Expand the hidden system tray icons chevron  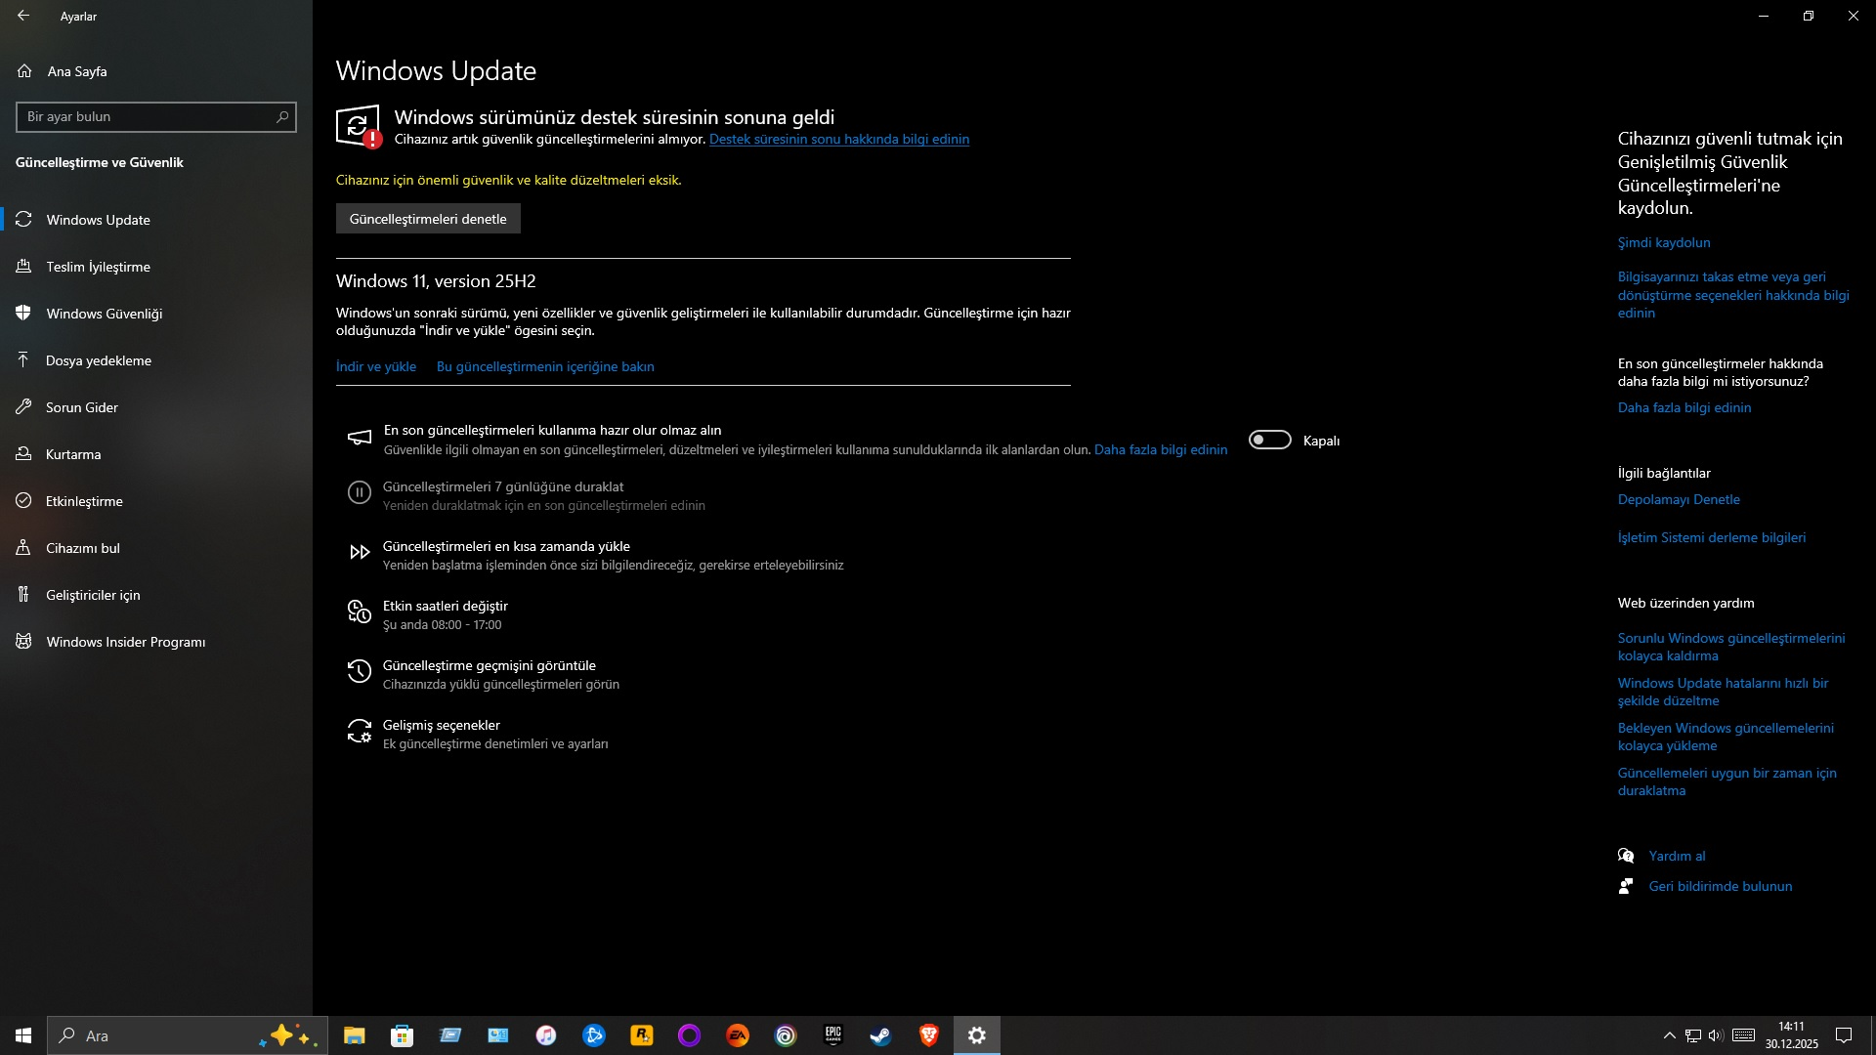(x=1669, y=1035)
